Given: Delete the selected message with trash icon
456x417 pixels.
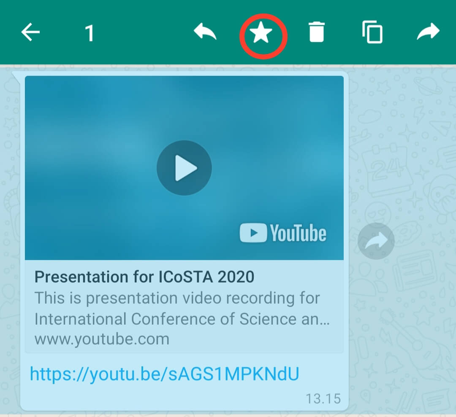Looking at the screenshot, I should coord(316,32).
